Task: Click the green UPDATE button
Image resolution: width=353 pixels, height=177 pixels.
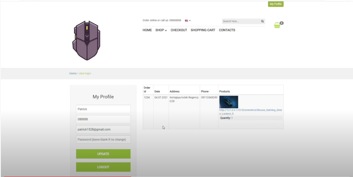Action: tap(103, 154)
